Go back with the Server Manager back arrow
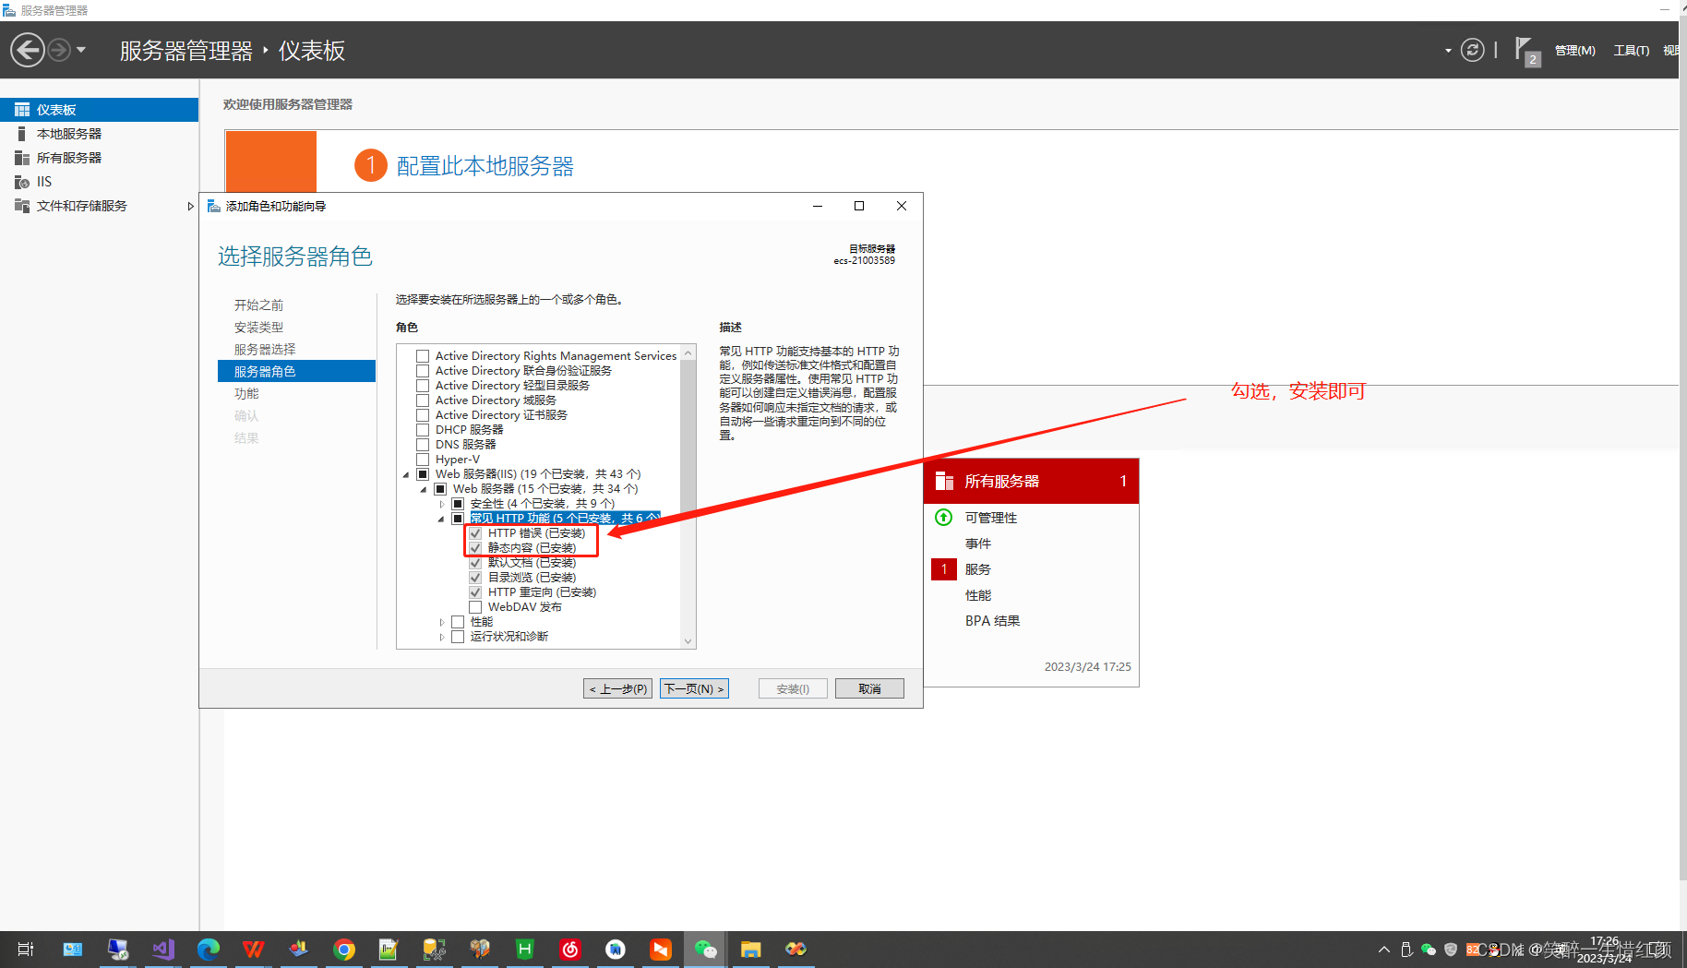The width and height of the screenshot is (1687, 968). coord(28,50)
